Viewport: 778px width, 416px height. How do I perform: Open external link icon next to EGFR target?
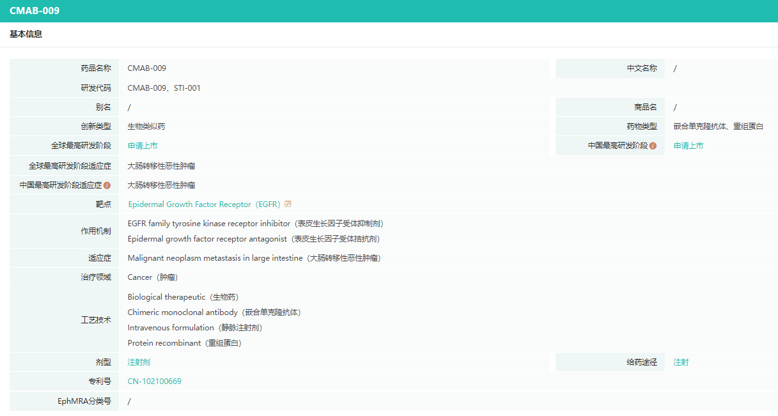(x=288, y=204)
